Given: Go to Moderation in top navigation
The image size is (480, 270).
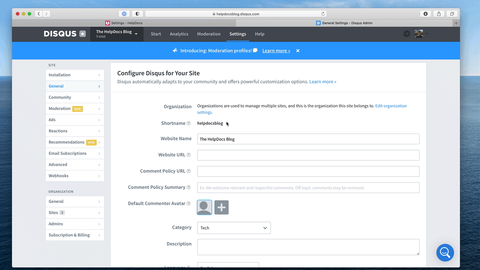Looking at the screenshot, I should pyautogui.click(x=209, y=34).
